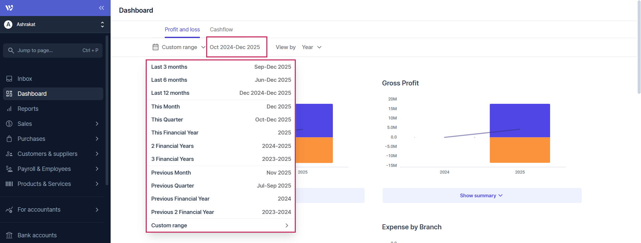The width and height of the screenshot is (641, 243).
Task: Select the Profit and loss tab
Action: (x=182, y=29)
